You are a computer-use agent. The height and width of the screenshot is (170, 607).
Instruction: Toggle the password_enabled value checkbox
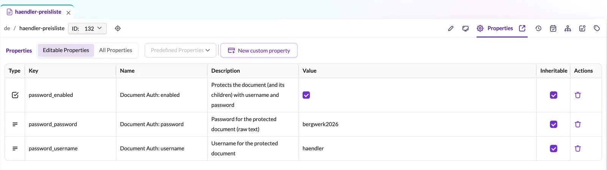pos(306,95)
